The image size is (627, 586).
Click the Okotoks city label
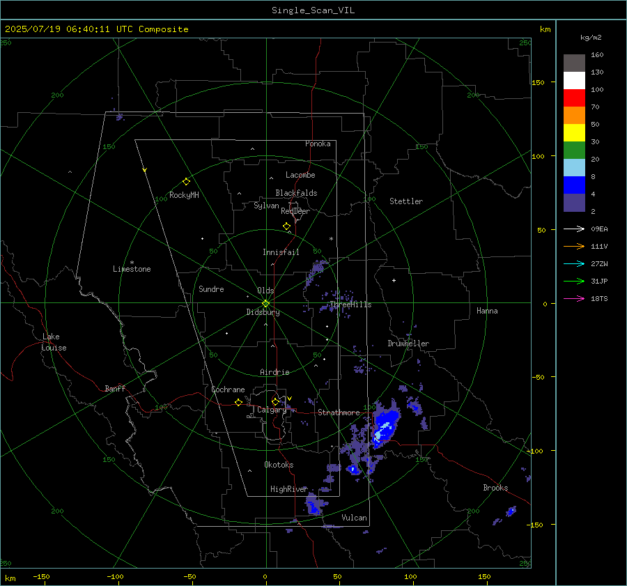tap(279, 465)
